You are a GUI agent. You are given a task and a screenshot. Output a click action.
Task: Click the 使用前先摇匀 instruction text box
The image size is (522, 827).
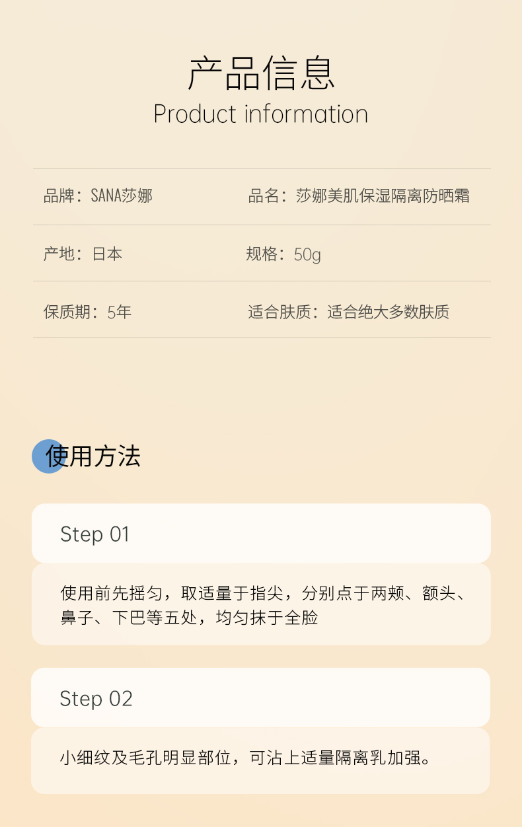coord(261,605)
